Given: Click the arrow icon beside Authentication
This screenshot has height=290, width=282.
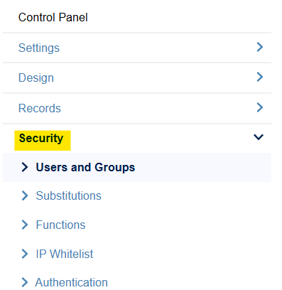Looking at the screenshot, I should point(25,282).
